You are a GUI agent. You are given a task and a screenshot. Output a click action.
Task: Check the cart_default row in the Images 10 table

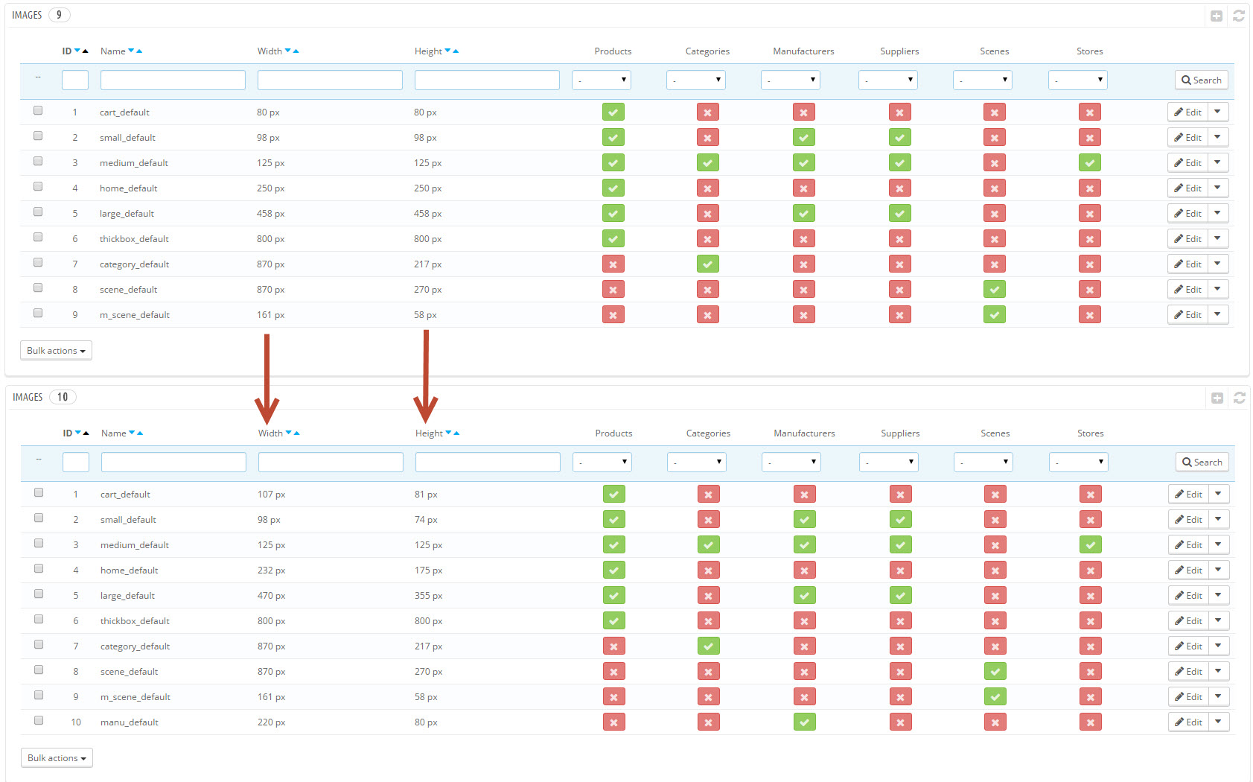[39, 492]
